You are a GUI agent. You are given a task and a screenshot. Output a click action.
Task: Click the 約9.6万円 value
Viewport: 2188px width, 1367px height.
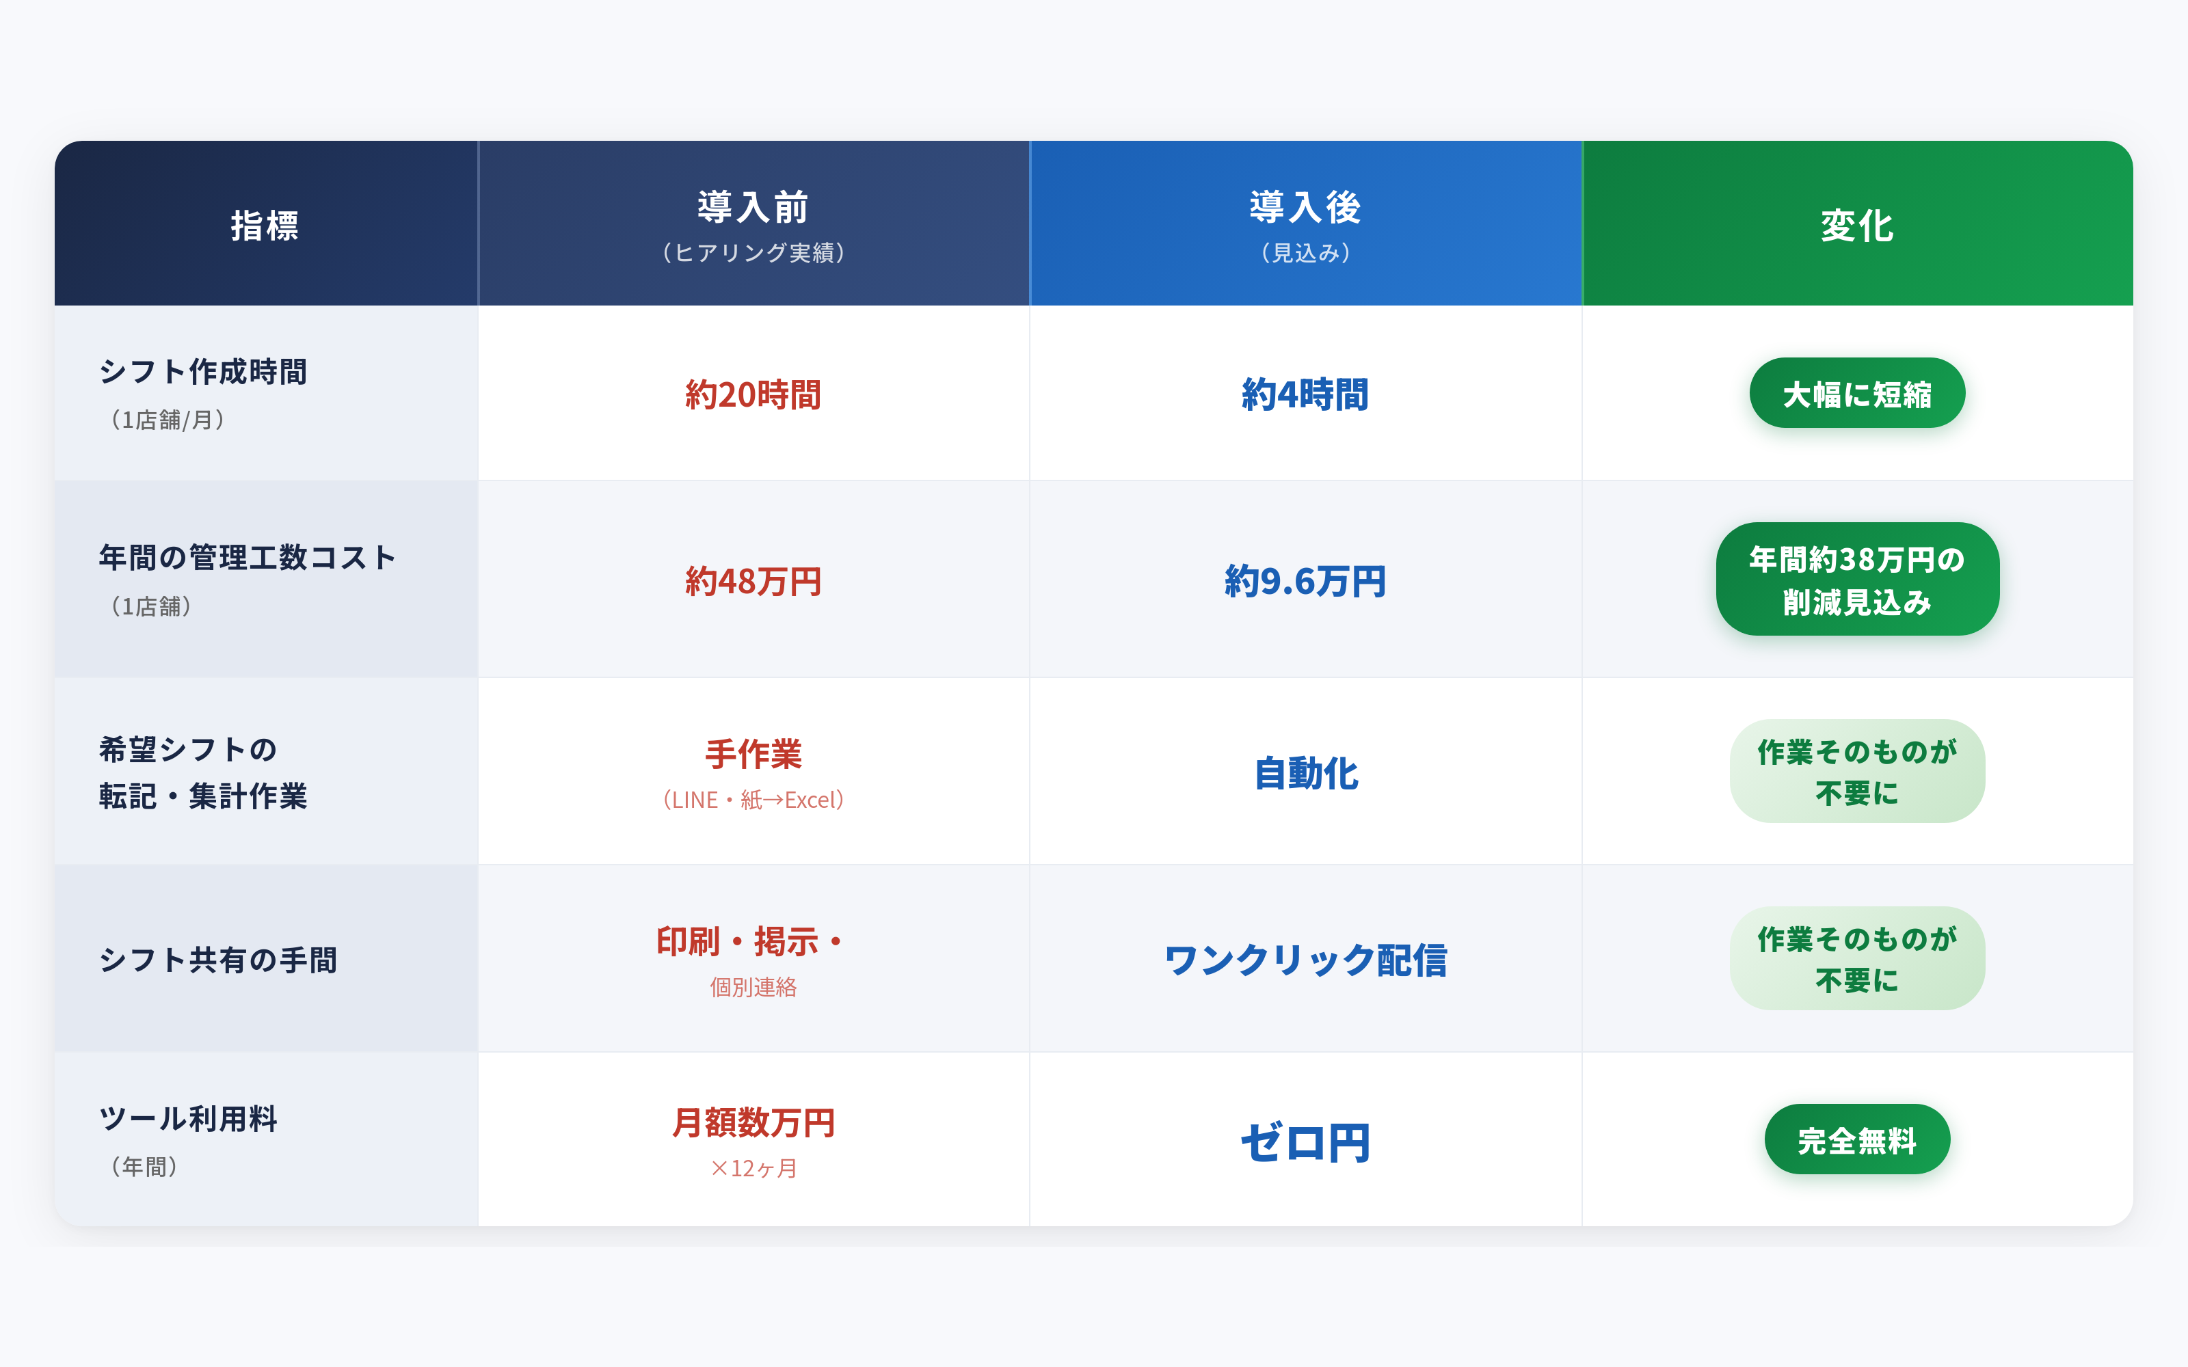tap(1305, 582)
